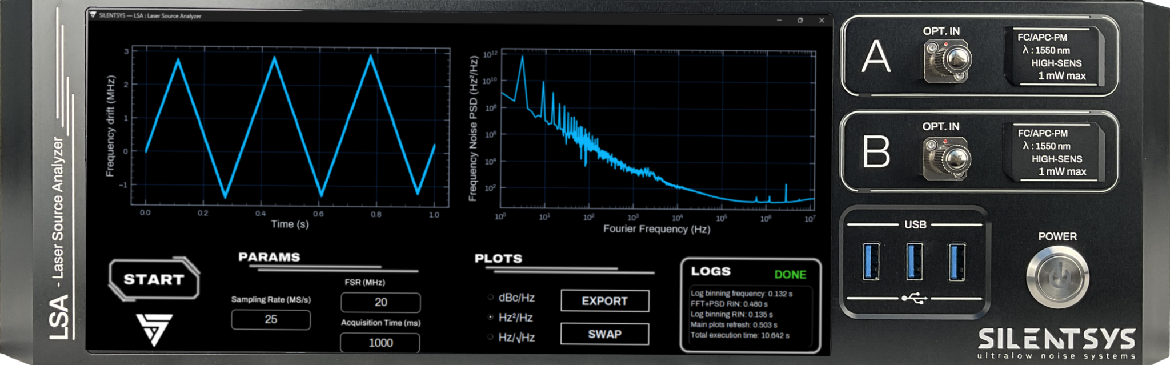Screen dimensions: 1170x365
Task: Click the 'Total execution time: 10.642 s' log line
Action: click(x=740, y=335)
